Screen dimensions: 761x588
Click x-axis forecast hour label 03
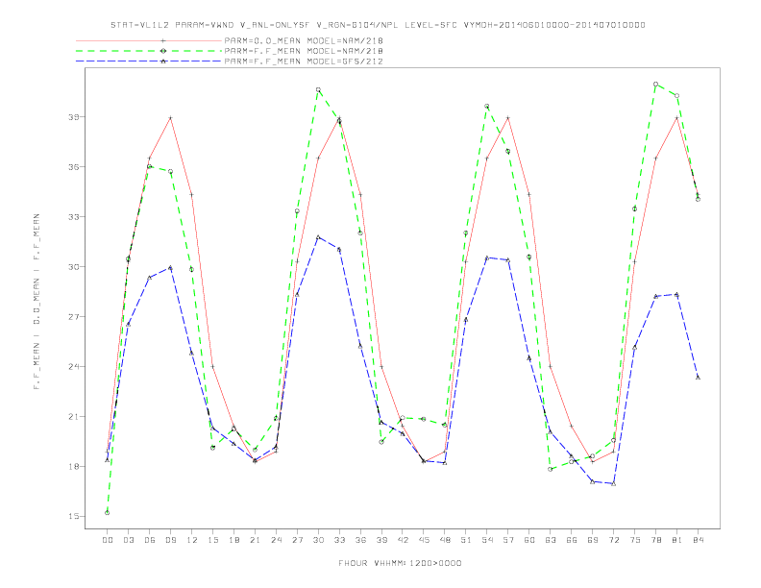pos(128,540)
